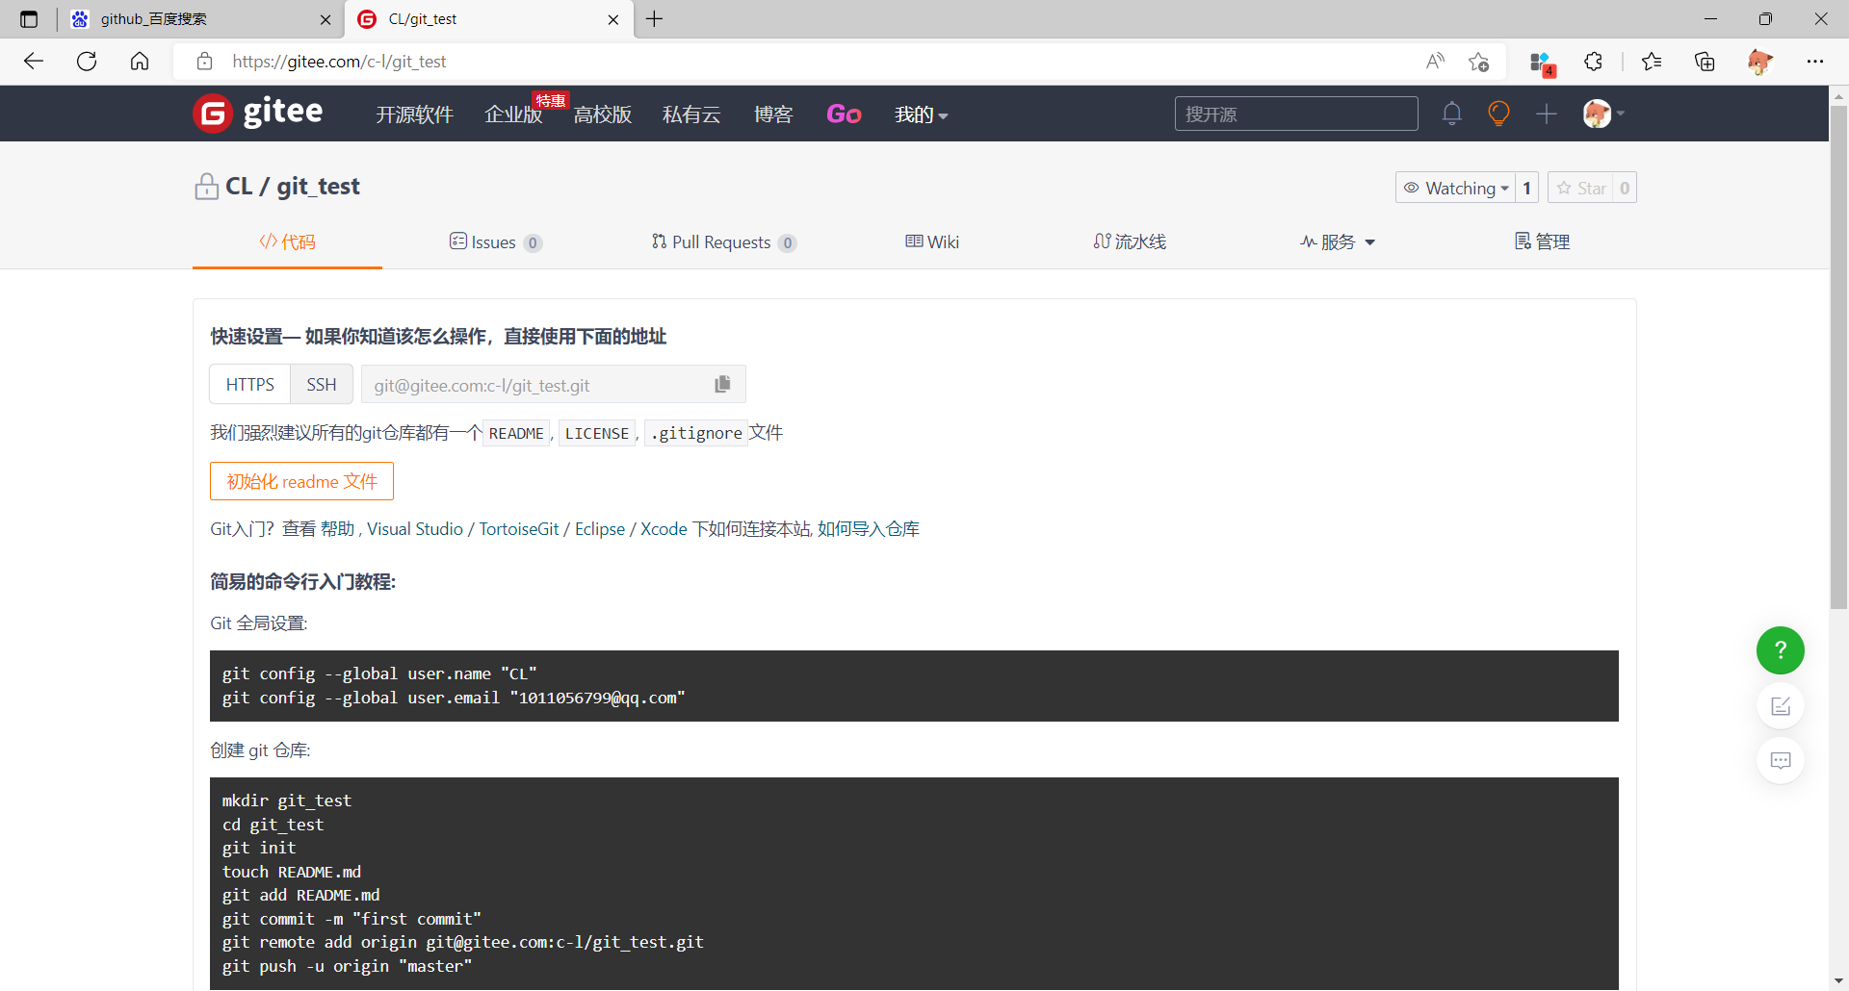The image size is (1849, 991).
Task: Add this page to favorites
Action: (x=1479, y=62)
